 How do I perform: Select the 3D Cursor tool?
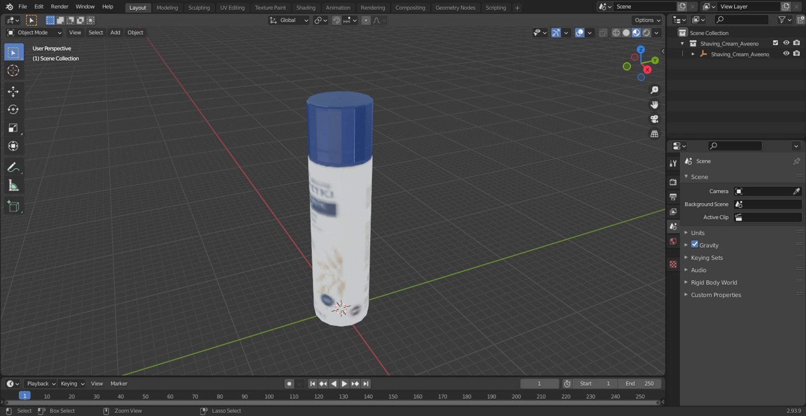[13, 71]
